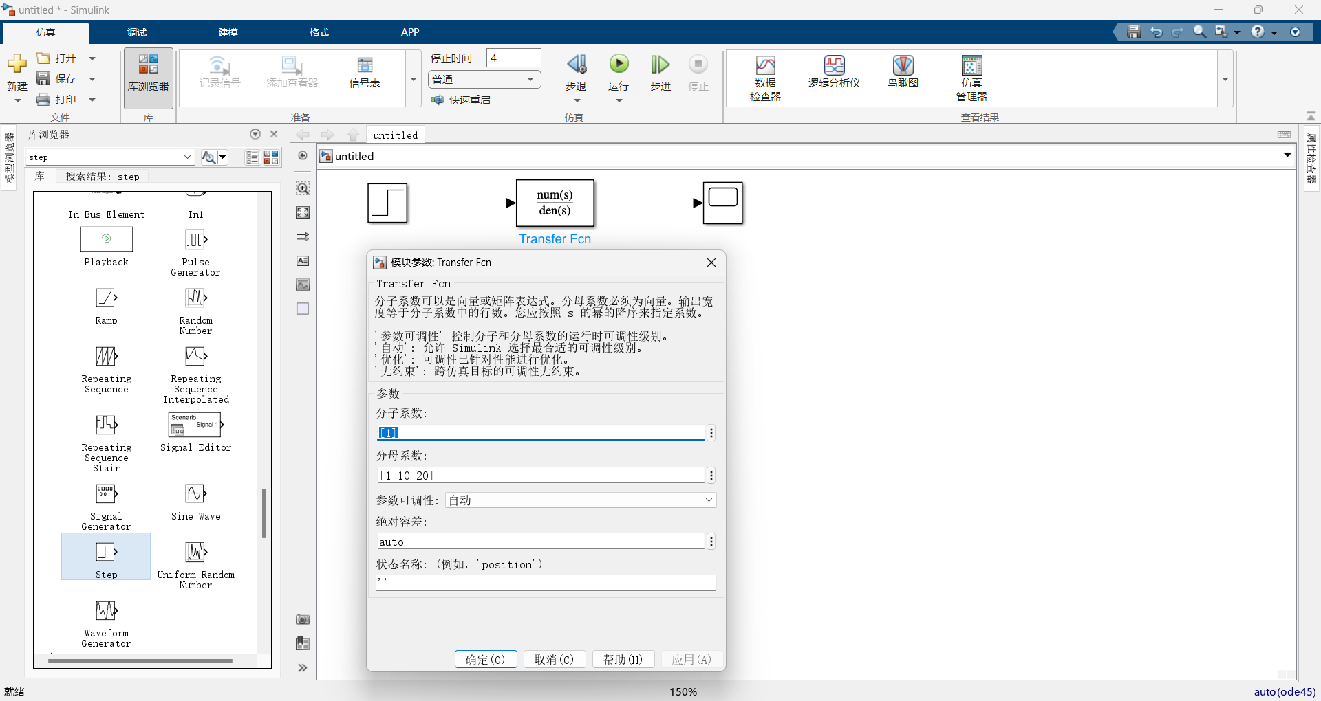Click the library panel horizontal scrollbar
The height and width of the screenshot is (701, 1321).
coord(140,661)
